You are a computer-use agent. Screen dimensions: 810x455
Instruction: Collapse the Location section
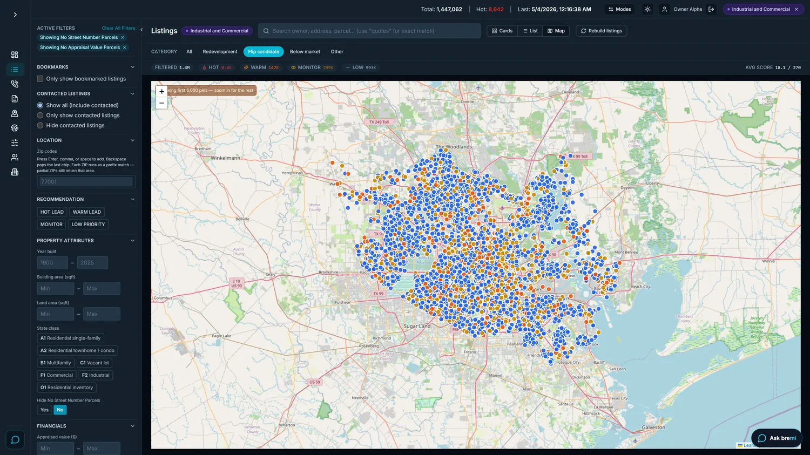[133, 140]
